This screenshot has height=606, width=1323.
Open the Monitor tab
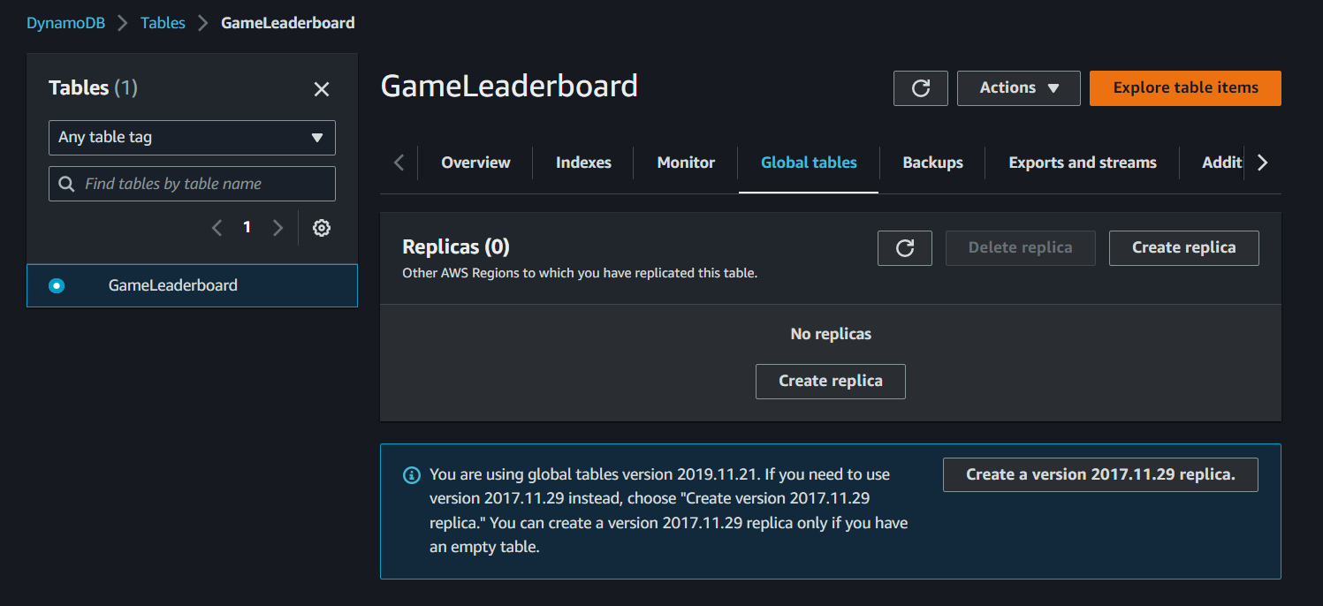[686, 163]
